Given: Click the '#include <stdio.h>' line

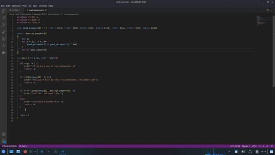Looking at the screenshot, I should (28, 17).
